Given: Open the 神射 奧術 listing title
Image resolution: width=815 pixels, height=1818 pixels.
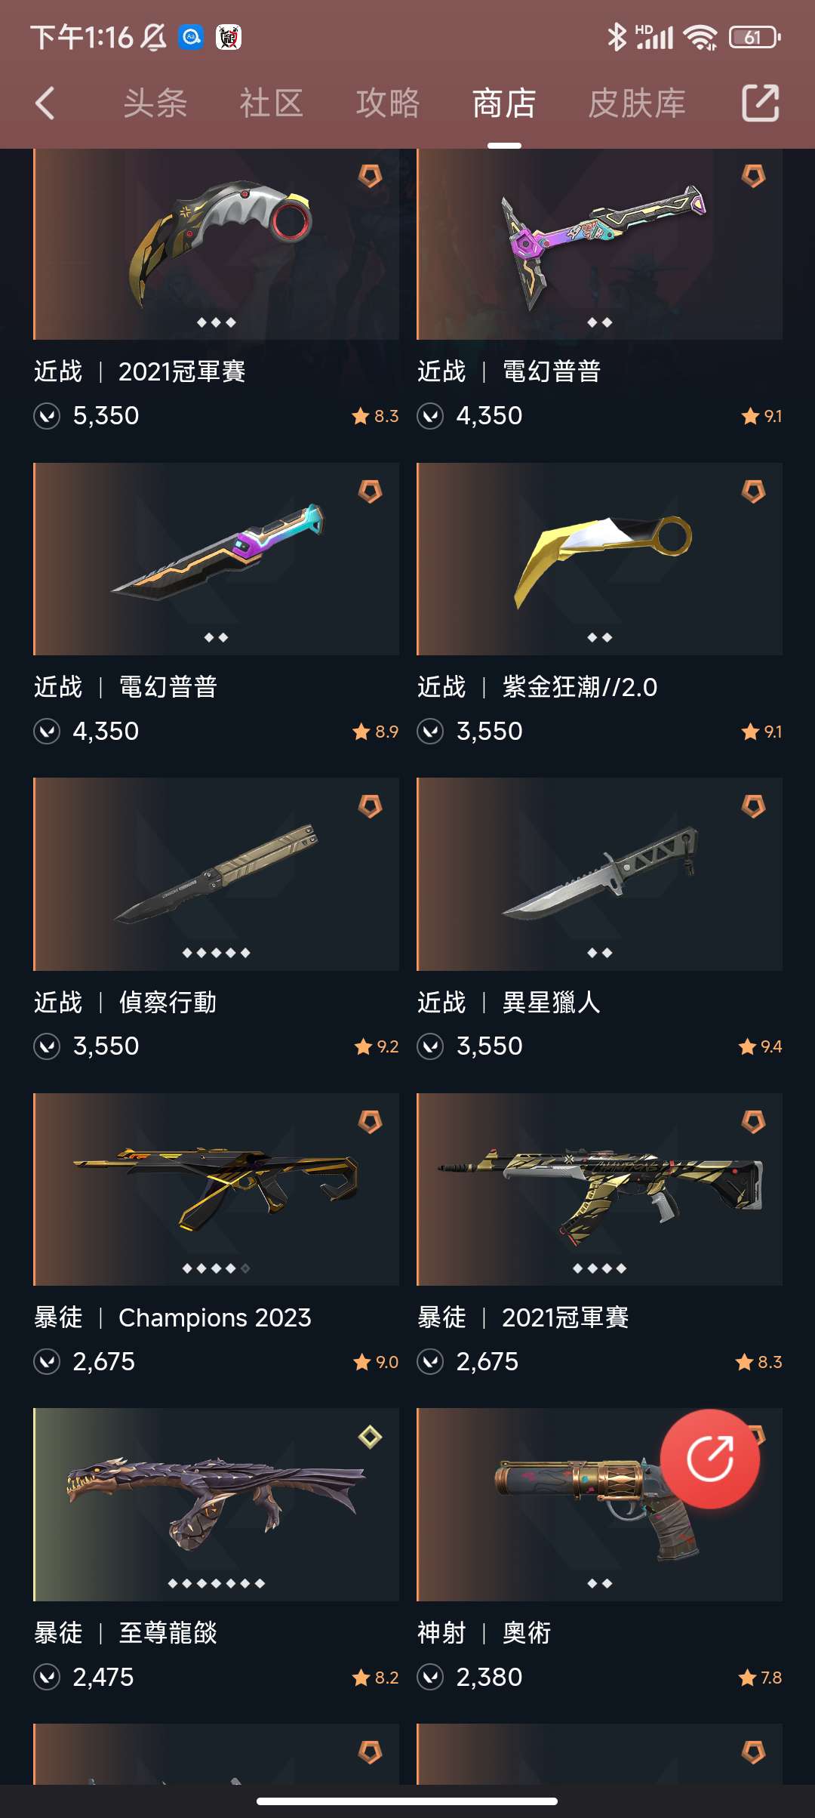Looking at the screenshot, I should 484,1633.
